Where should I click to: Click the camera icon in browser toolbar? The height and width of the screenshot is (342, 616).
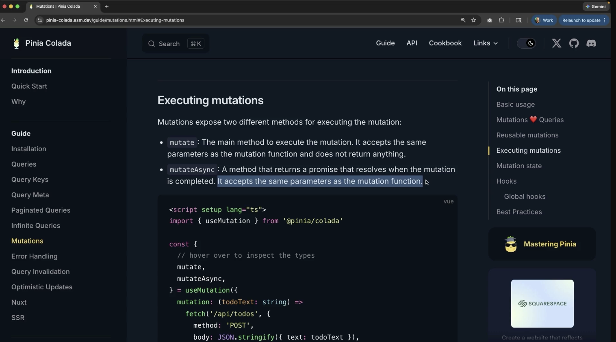point(490,20)
